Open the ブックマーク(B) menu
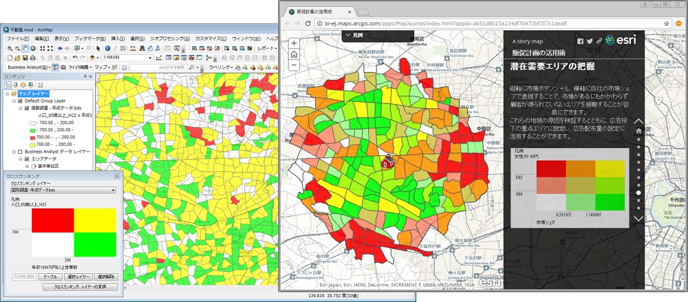Viewport: 688px width, 302px height. pyautogui.click(x=90, y=39)
